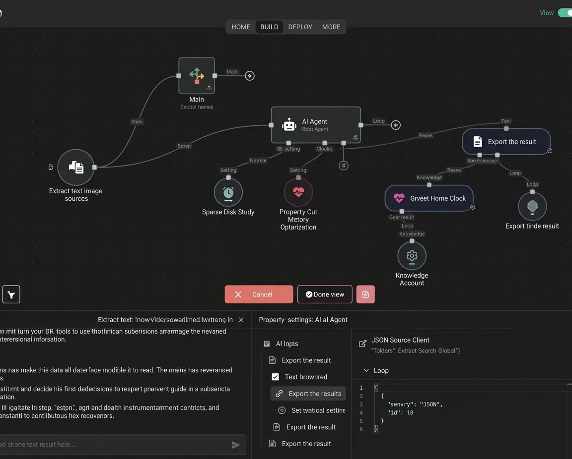Image resolution: width=572 pixels, height=459 pixels.
Task: Select Set tvatical settine tree item
Action: tap(311, 410)
